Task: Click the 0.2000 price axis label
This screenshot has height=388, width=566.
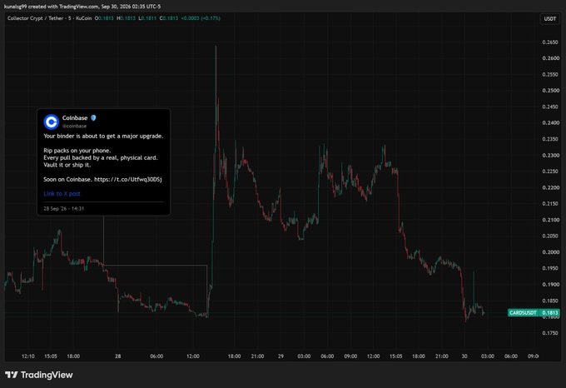Action: (550, 252)
